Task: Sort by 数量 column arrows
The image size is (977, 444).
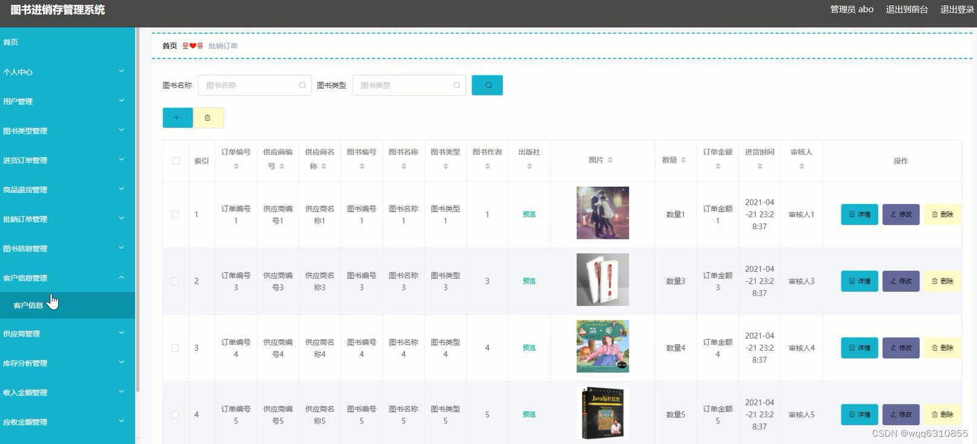Action: (x=683, y=160)
